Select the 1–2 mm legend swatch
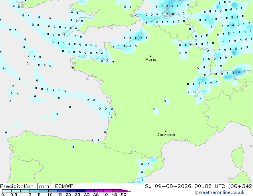Screen dimensions: 253x196 25,191
